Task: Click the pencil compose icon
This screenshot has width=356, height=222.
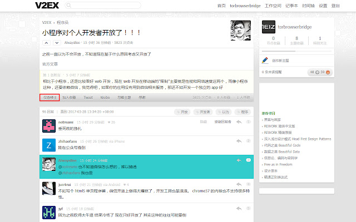Action: coord(265,60)
